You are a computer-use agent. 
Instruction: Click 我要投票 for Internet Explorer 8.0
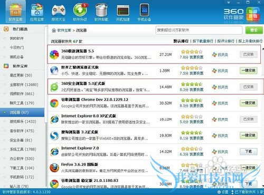(196, 122)
